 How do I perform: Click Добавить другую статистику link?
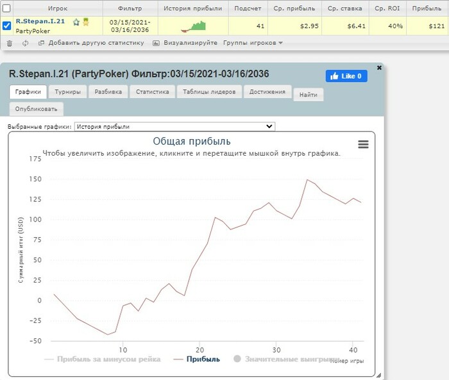(96, 43)
